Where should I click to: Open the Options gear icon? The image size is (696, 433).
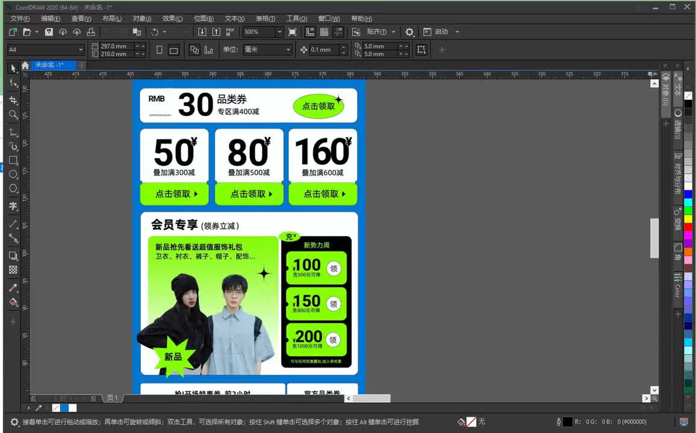[409, 32]
